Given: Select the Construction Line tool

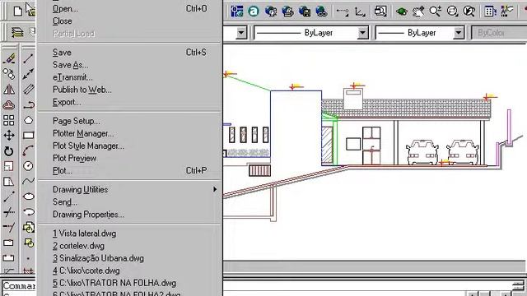Looking at the screenshot, I should [29, 74].
